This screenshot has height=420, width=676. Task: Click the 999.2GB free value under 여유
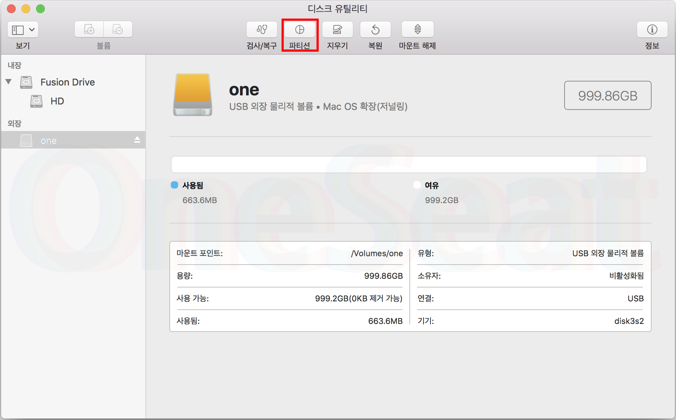[441, 200]
